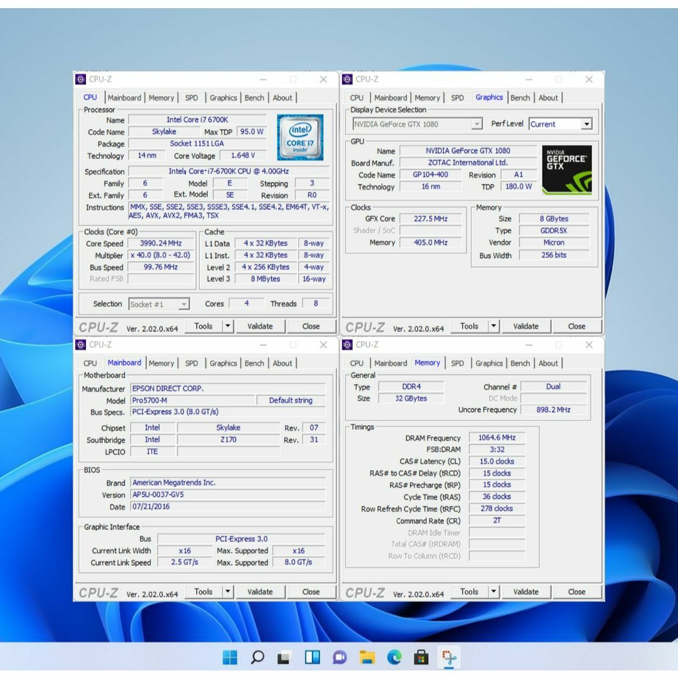Click Uncore Frequency value 898.2 MHz

554,409
